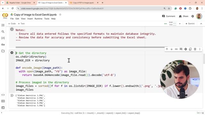
Task: Toggle cell output options icon
Action: (12, 96)
